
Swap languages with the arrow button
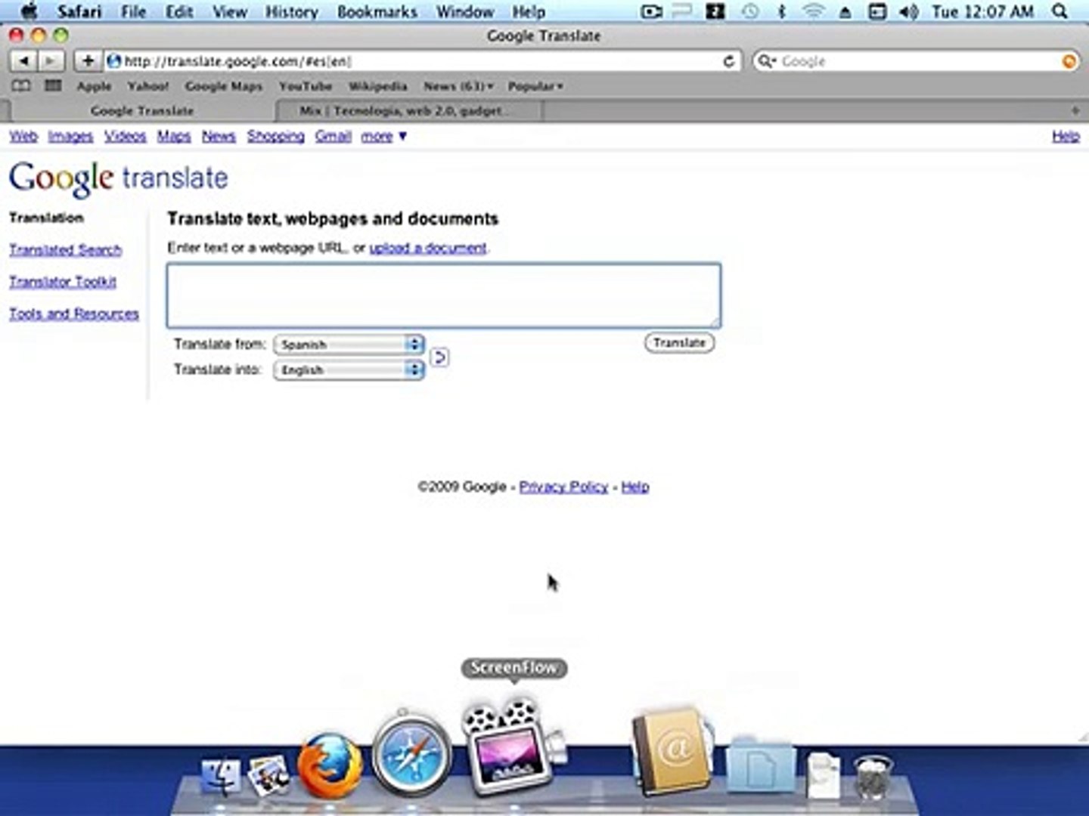pos(439,357)
